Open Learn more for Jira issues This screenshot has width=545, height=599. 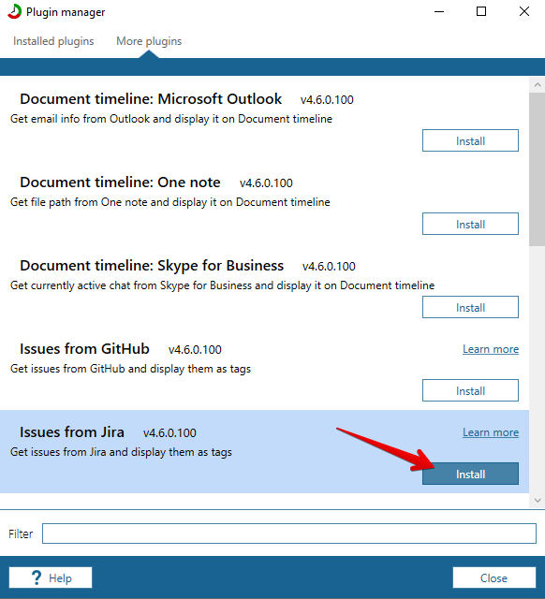pyautogui.click(x=491, y=432)
